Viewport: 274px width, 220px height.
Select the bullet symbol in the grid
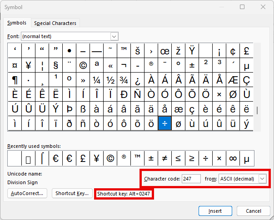(x=70, y=51)
